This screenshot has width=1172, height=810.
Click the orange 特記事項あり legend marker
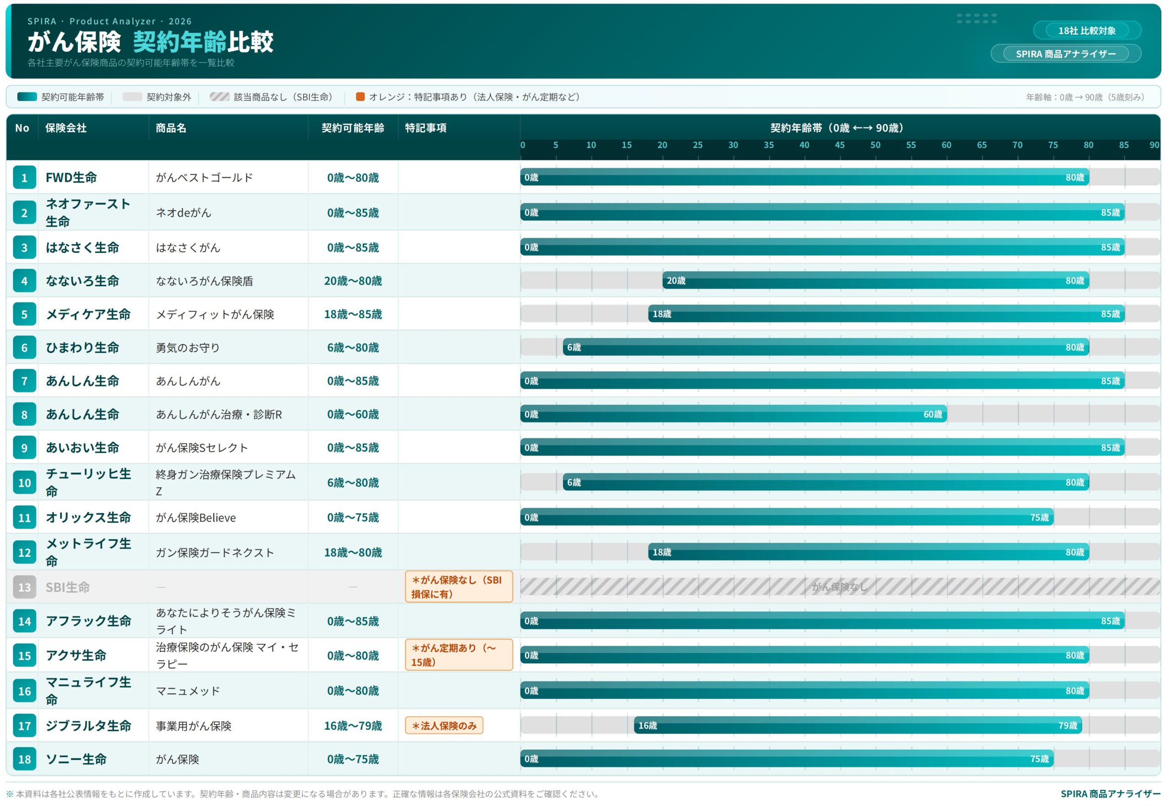click(x=360, y=97)
